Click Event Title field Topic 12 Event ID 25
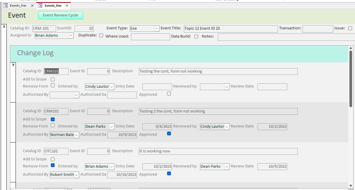 click(x=231, y=29)
